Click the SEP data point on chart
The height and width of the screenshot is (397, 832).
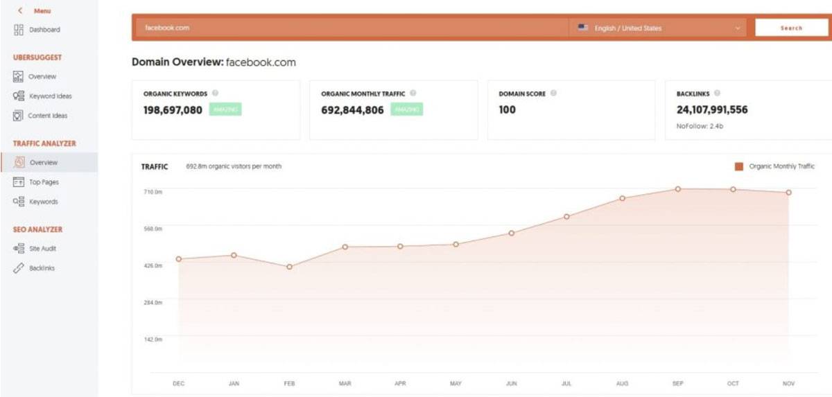[677, 189]
